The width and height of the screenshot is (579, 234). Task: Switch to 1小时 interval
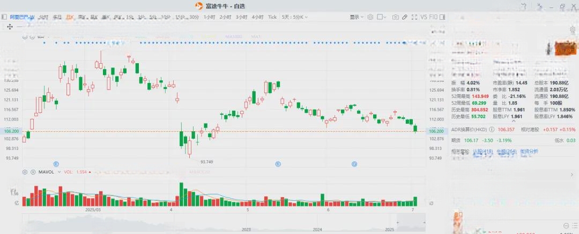(x=209, y=17)
